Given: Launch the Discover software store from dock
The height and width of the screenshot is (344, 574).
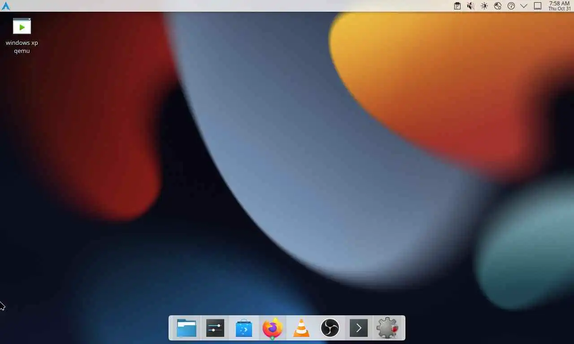Looking at the screenshot, I should [x=244, y=328].
